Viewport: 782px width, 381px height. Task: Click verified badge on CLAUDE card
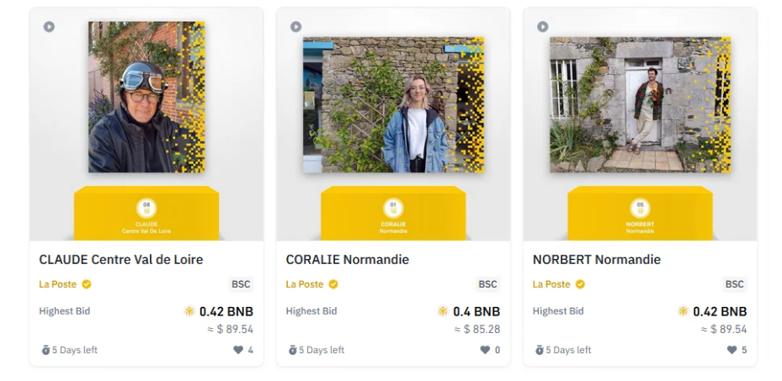coord(87,284)
